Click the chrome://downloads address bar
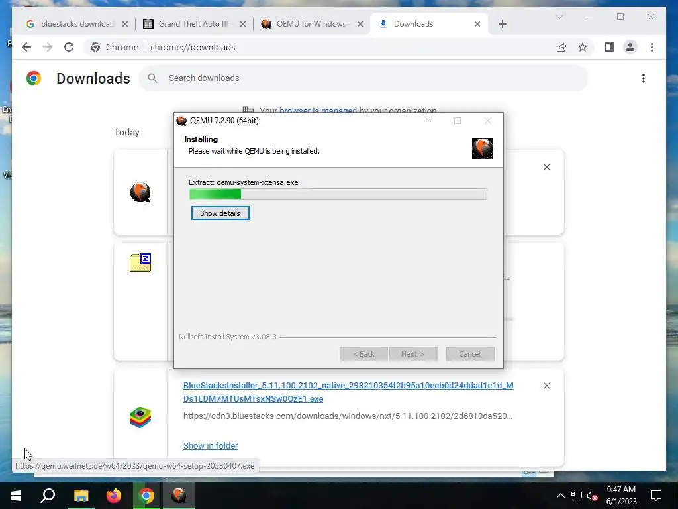The width and height of the screenshot is (678, 509). coord(193,47)
